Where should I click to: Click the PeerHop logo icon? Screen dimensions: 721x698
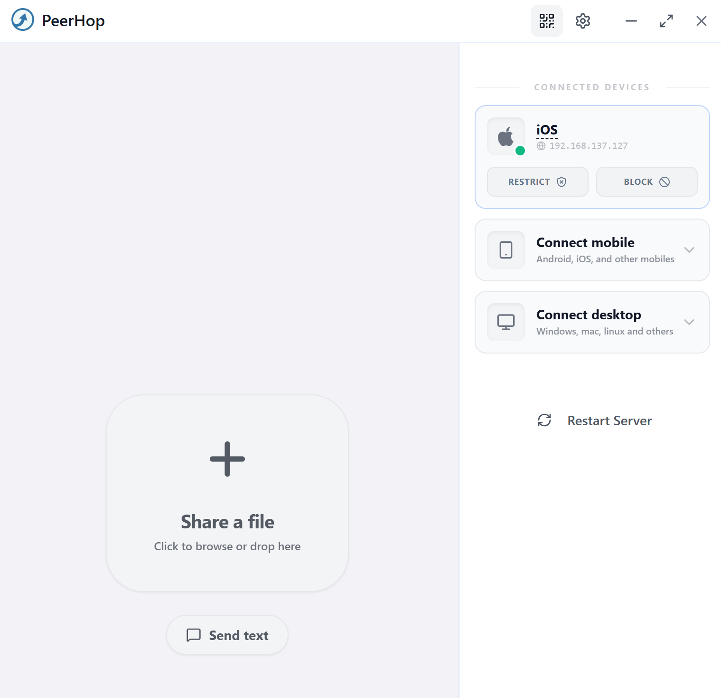point(23,20)
